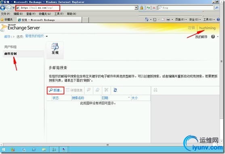
Task: Click the stop search icon in toolbar
Action: click(x=89, y=90)
